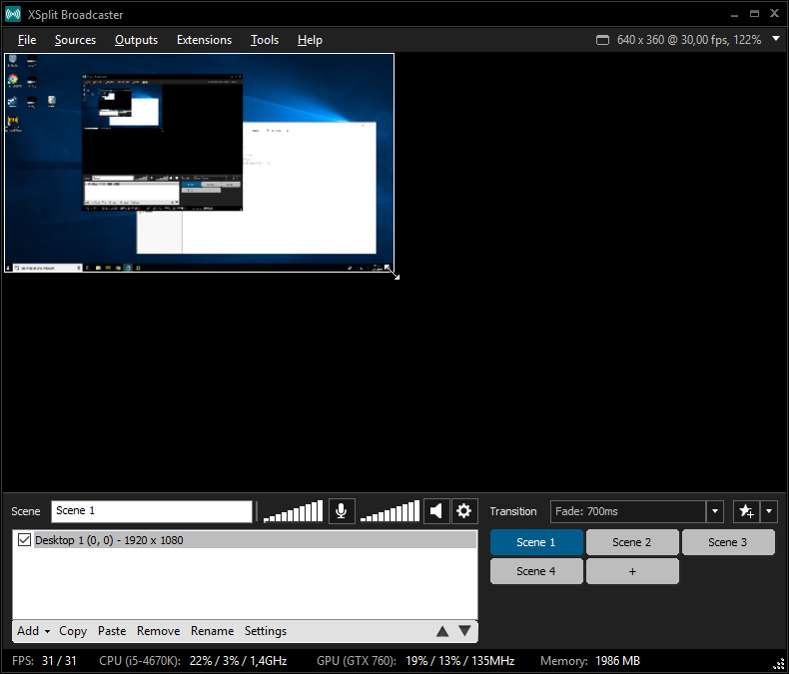The height and width of the screenshot is (674, 789).
Task: Switch to Scene 3
Action: pyautogui.click(x=728, y=542)
